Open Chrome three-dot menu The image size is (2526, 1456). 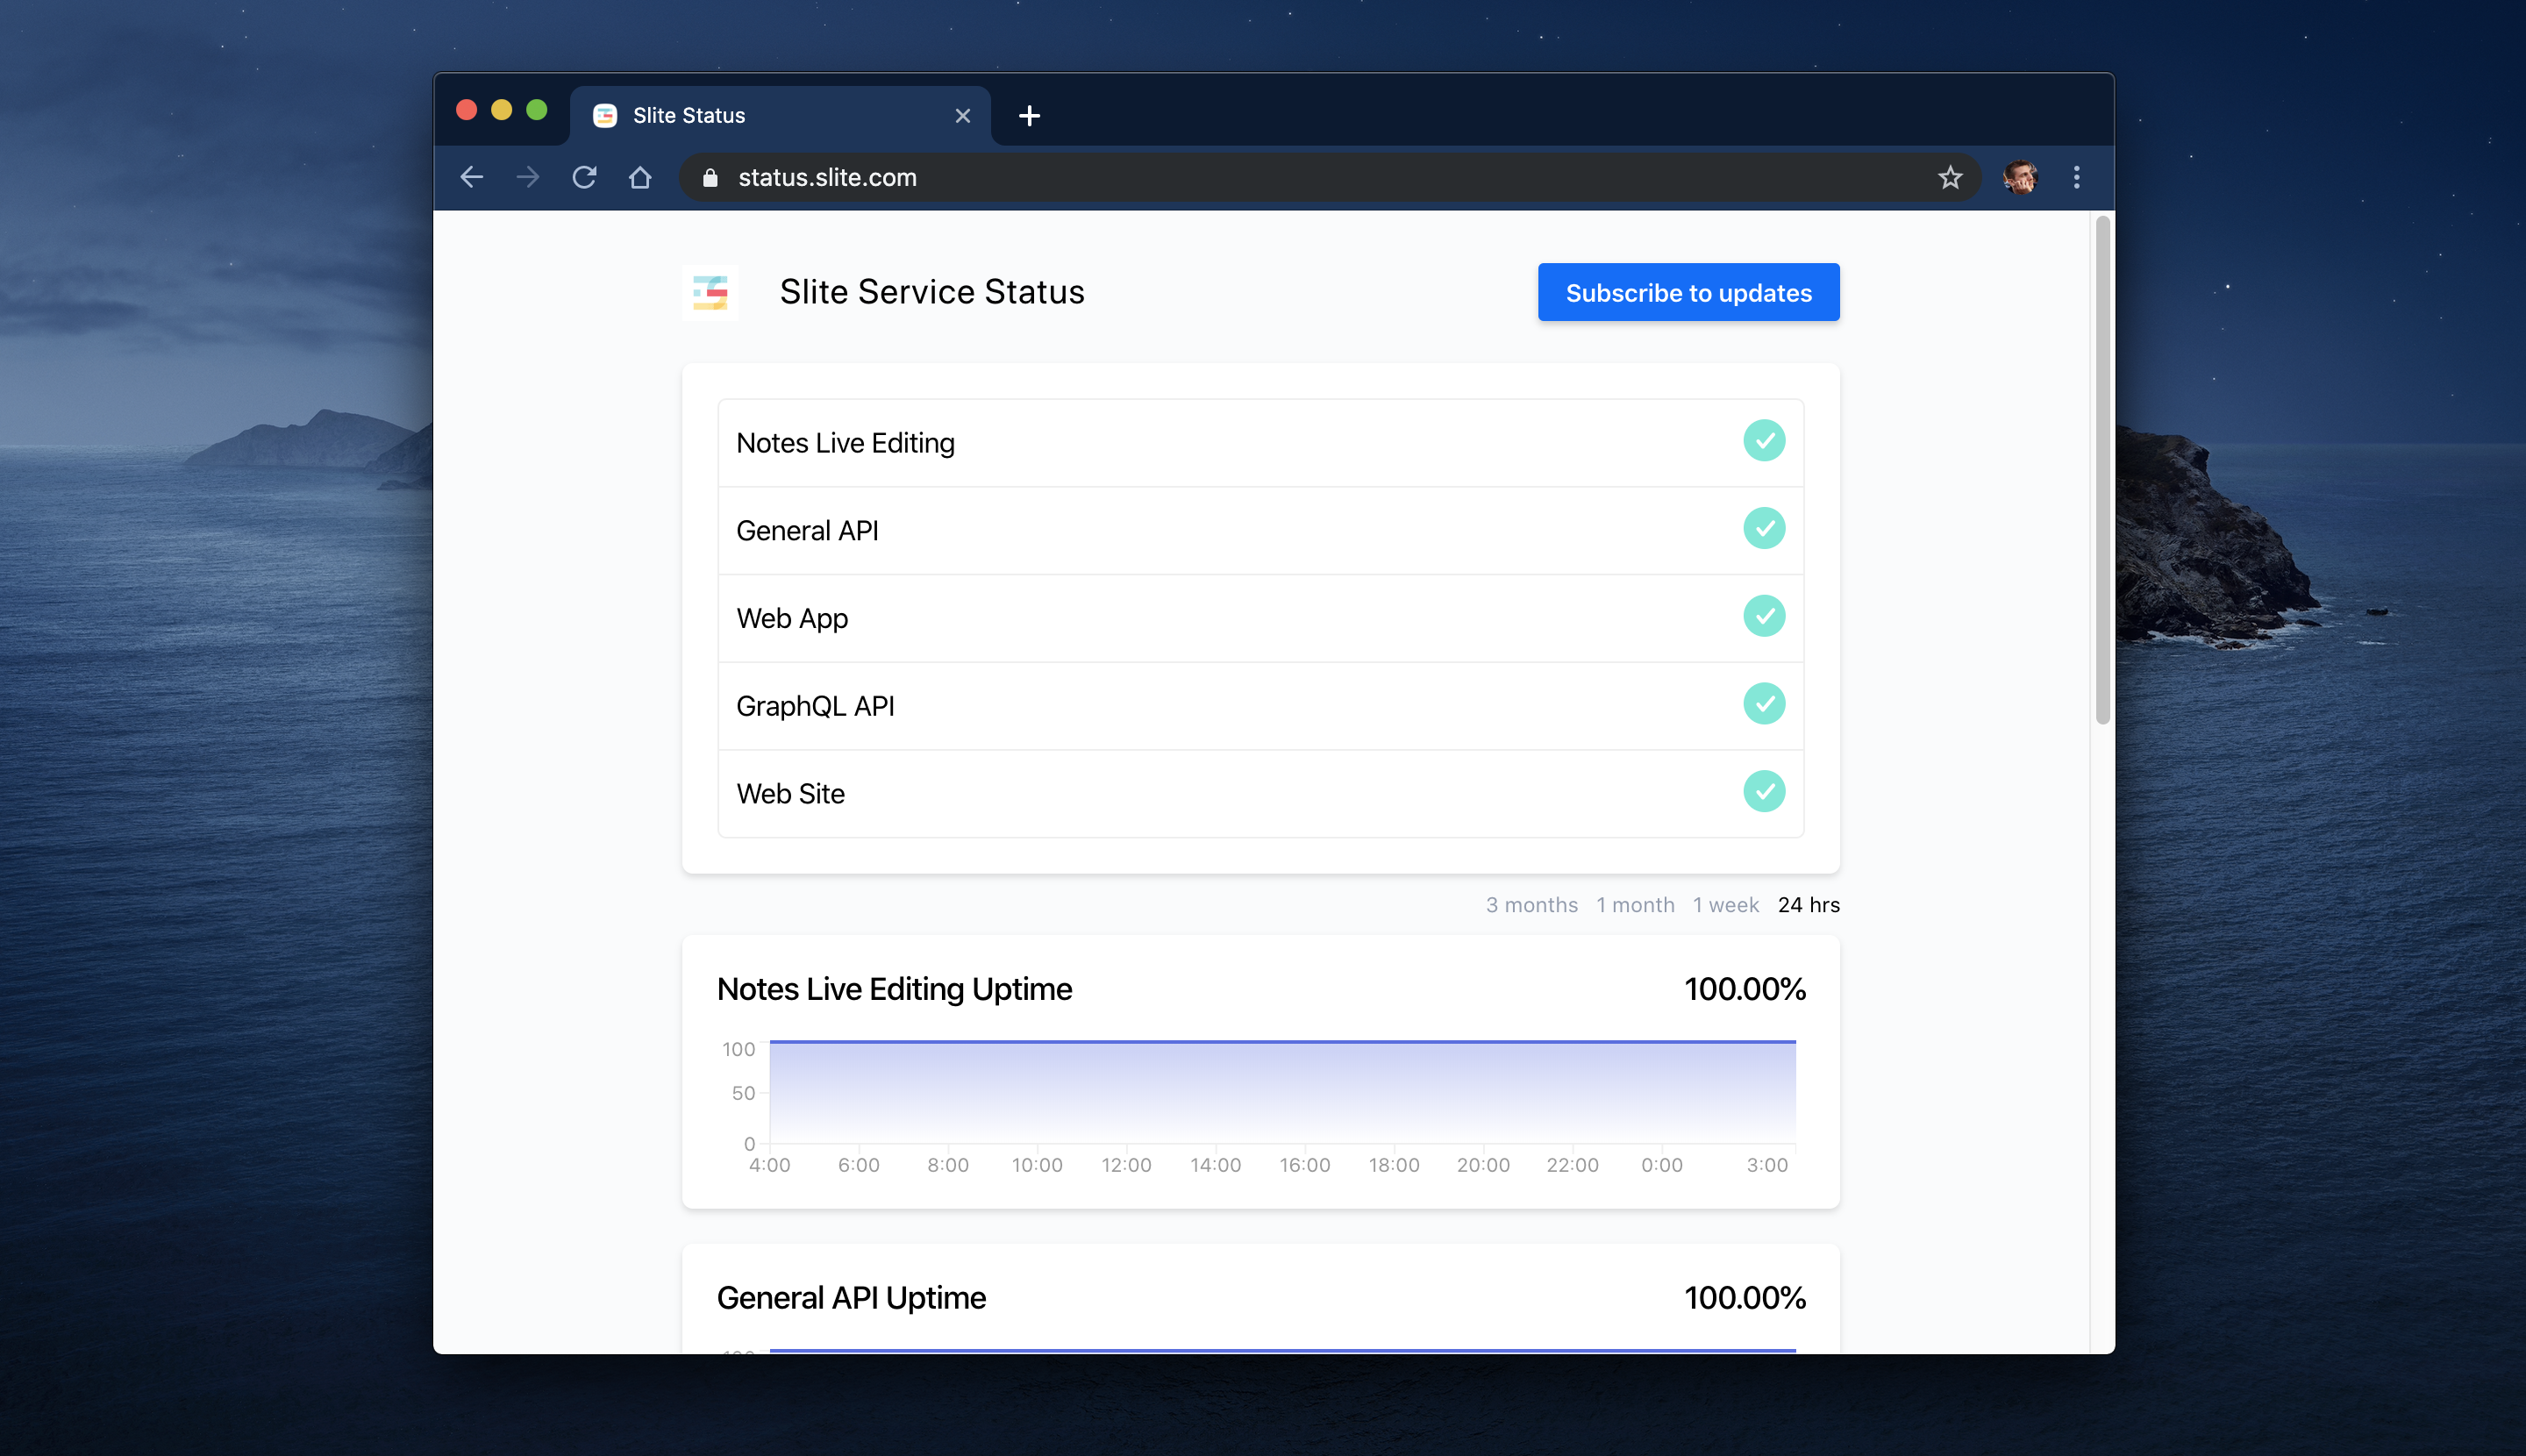[2076, 177]
